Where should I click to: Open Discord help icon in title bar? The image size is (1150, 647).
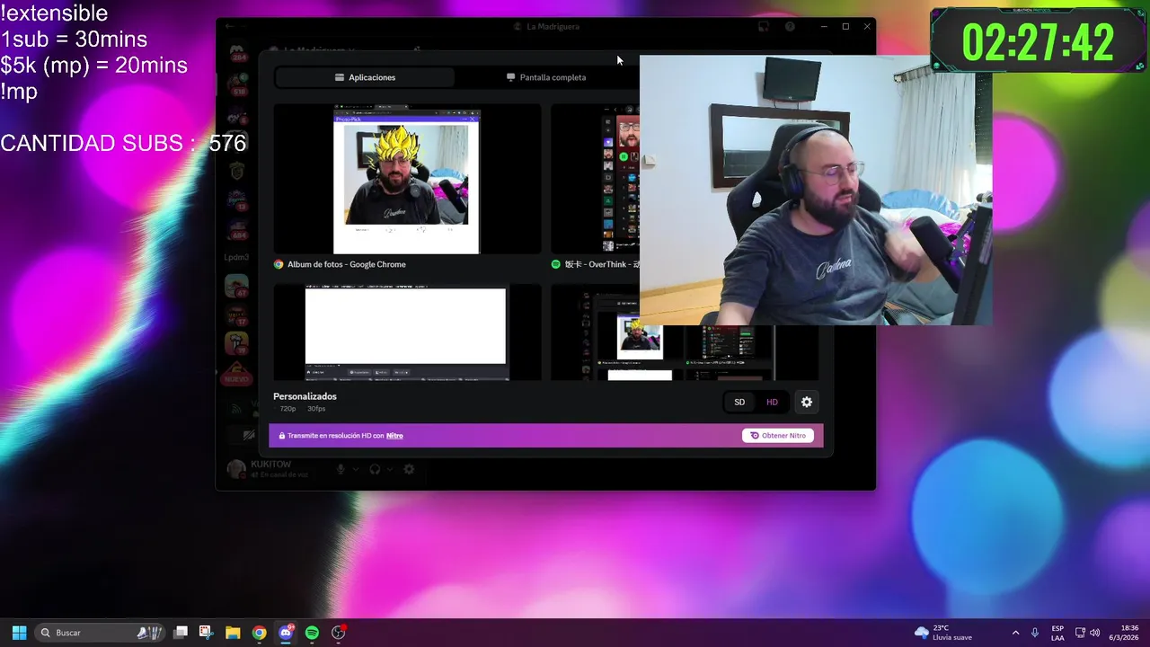coord(790,27)
